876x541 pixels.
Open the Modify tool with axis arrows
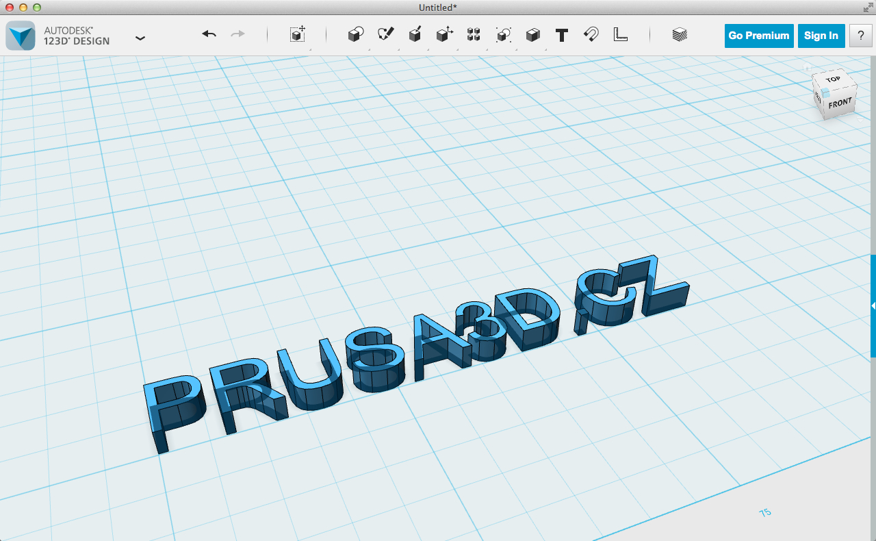click(x=445, y=35)
